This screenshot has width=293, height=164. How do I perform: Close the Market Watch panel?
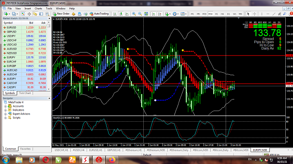click(49, 18)
